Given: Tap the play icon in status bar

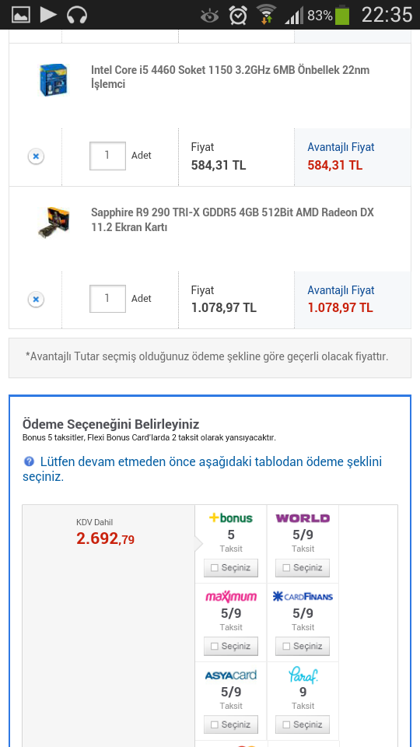Looking at the screenshot, I should point(48,15).
